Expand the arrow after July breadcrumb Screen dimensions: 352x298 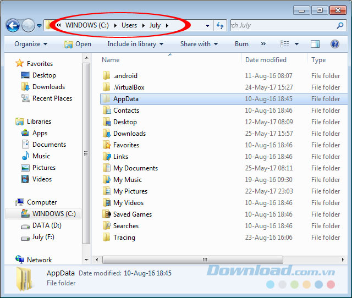point(167,25)
